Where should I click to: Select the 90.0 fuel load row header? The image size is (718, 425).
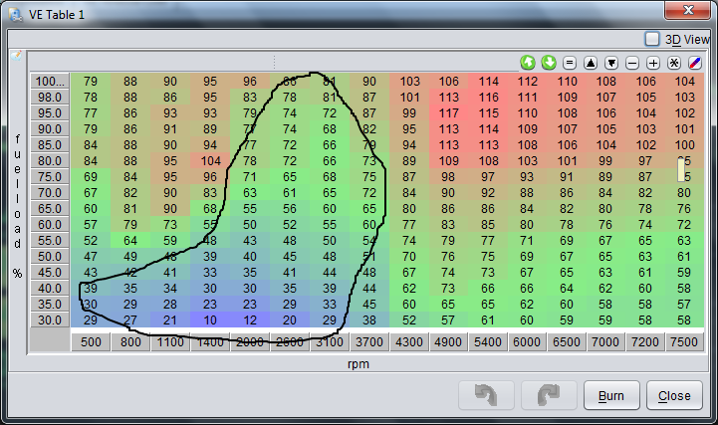click(x=50, y=129)
